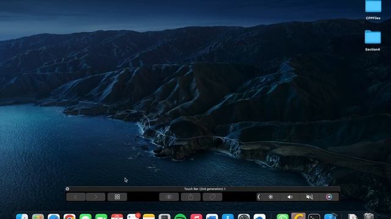This screenshot has height=219, width=391.
Task: Open the Dock app with red notification badge
Action: pos(133,217)
